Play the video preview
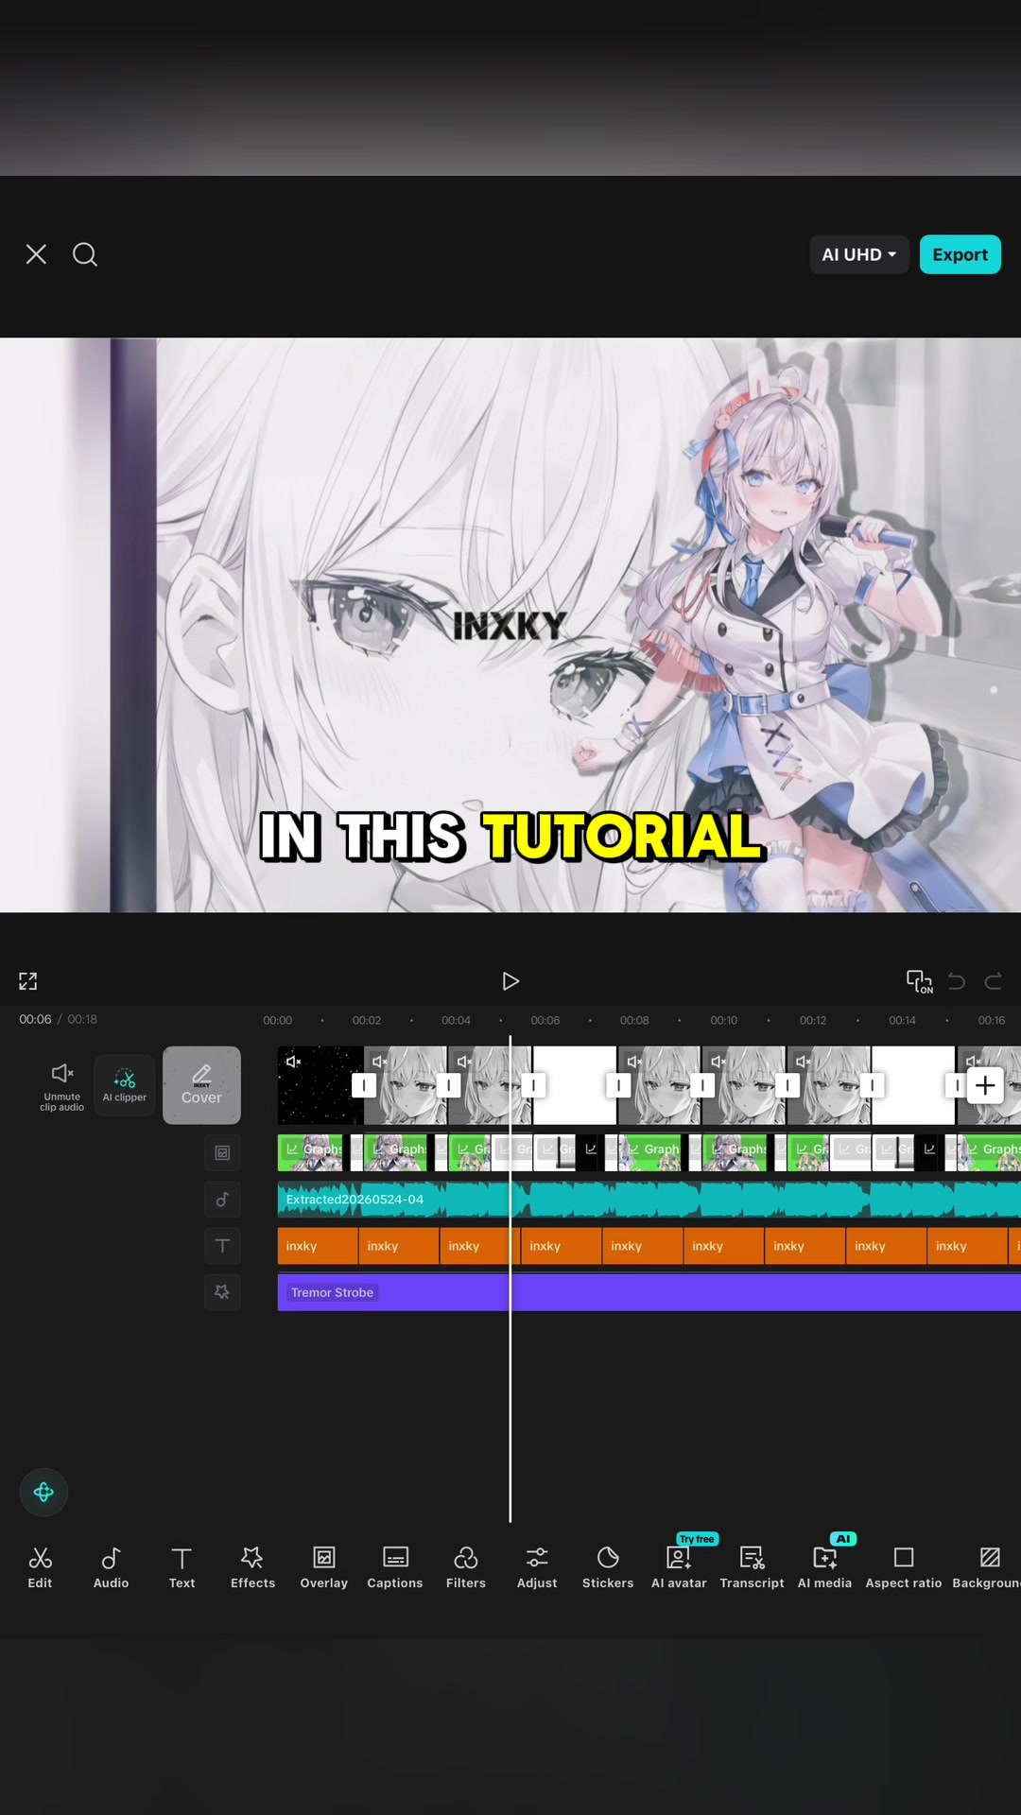 point(510,981)
